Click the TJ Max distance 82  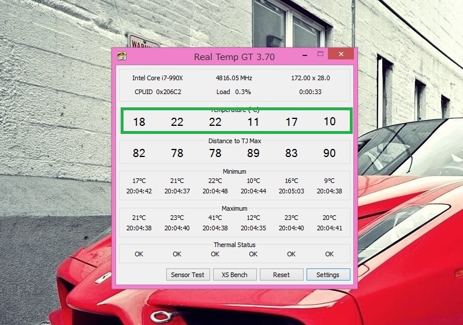coord(139,153)
